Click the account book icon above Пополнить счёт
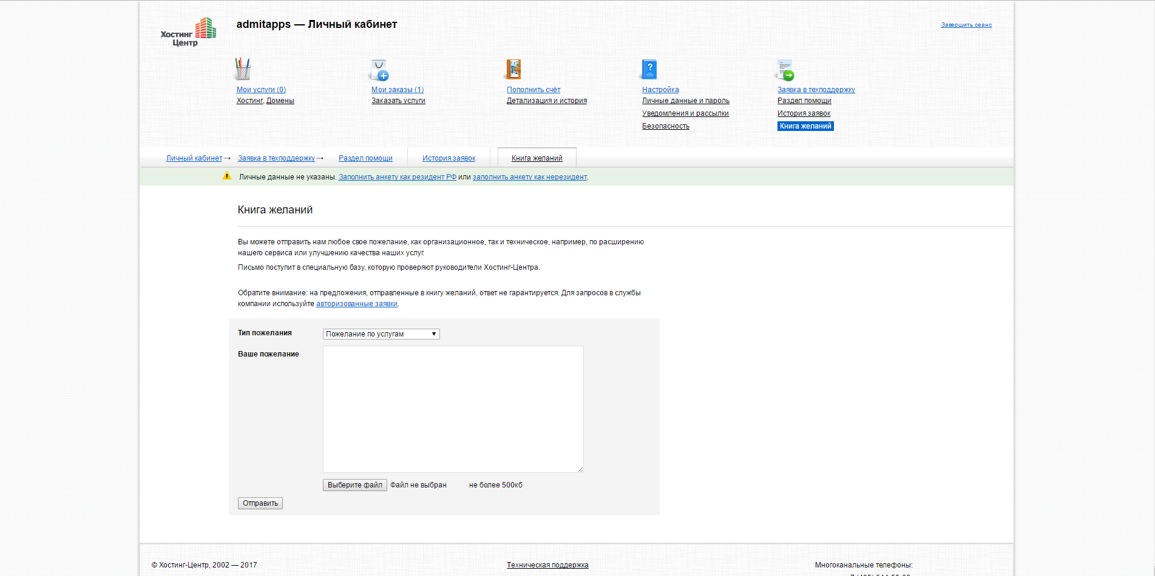Image resolution: width=1155 pixels, height=576 pixels. [x=513, y=70]
